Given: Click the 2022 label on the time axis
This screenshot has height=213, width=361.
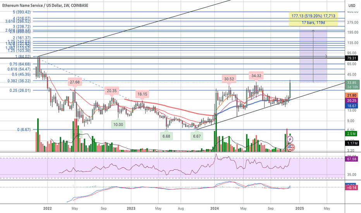Looking at the screenshot, I should (47, 208).
